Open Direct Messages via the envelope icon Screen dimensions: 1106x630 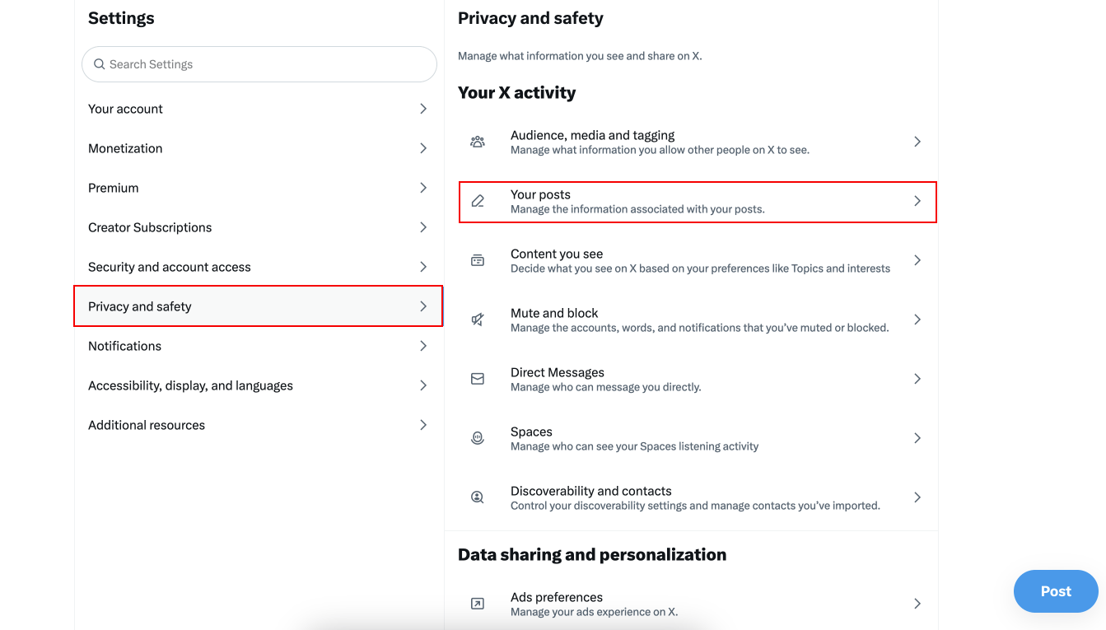[x=478, y=378]
